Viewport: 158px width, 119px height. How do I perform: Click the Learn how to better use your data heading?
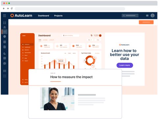click(124, 55)
